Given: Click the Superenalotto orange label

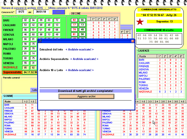Looking at the screenshot, I should (12, 72).
